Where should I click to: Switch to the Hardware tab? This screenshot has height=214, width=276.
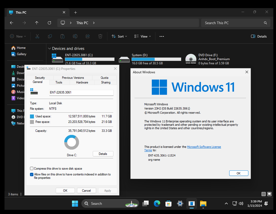click(x=82, y=82)
